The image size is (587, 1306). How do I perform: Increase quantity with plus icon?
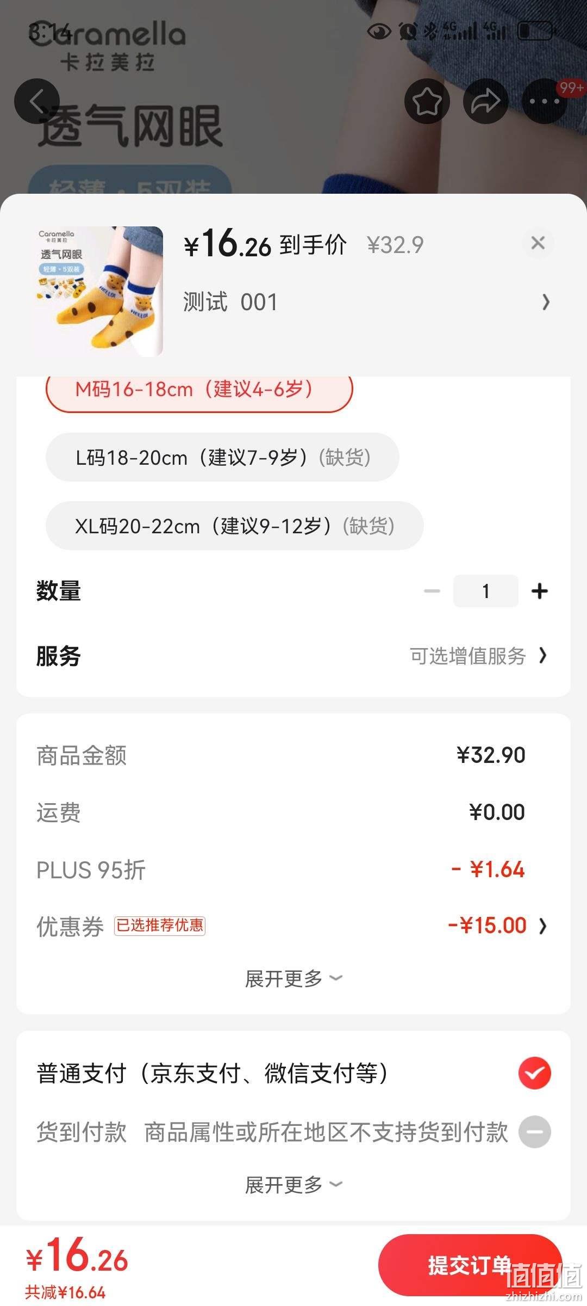click(x=540, y=591)
